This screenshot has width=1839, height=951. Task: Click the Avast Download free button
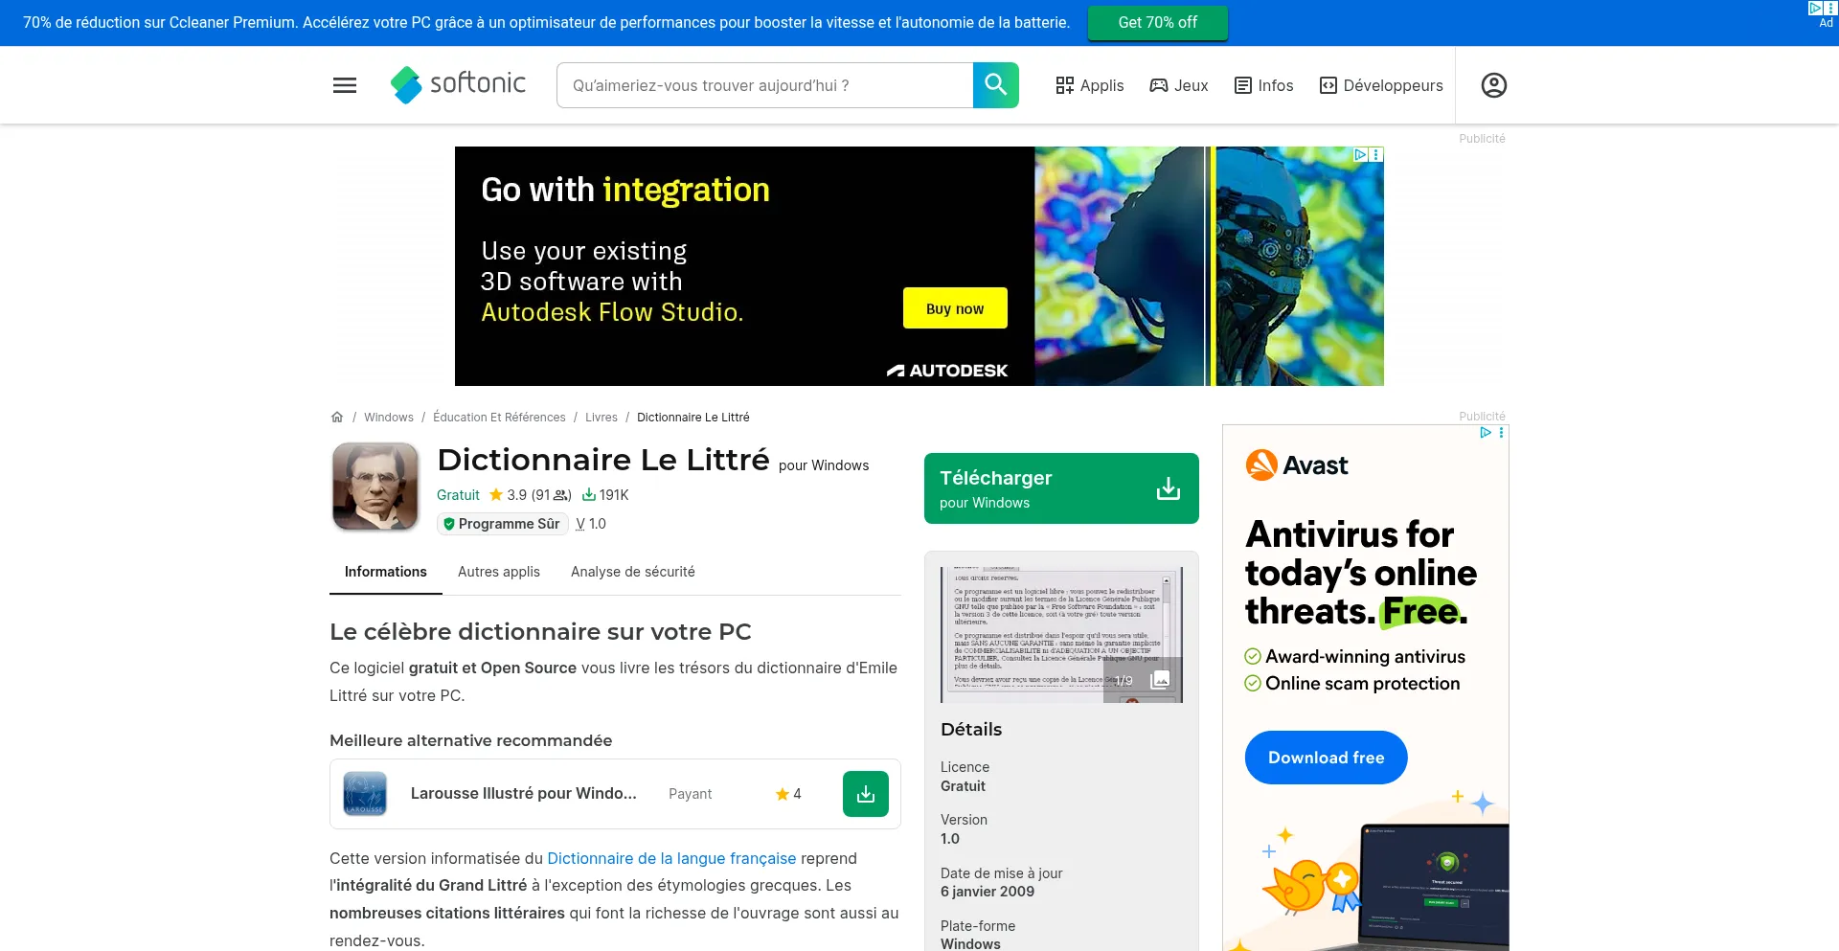(1327, 758)
